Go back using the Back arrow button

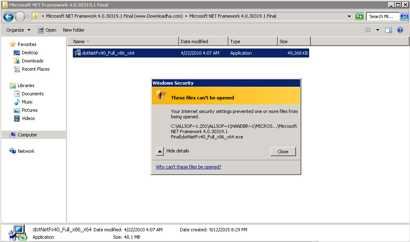coord(8,17)
